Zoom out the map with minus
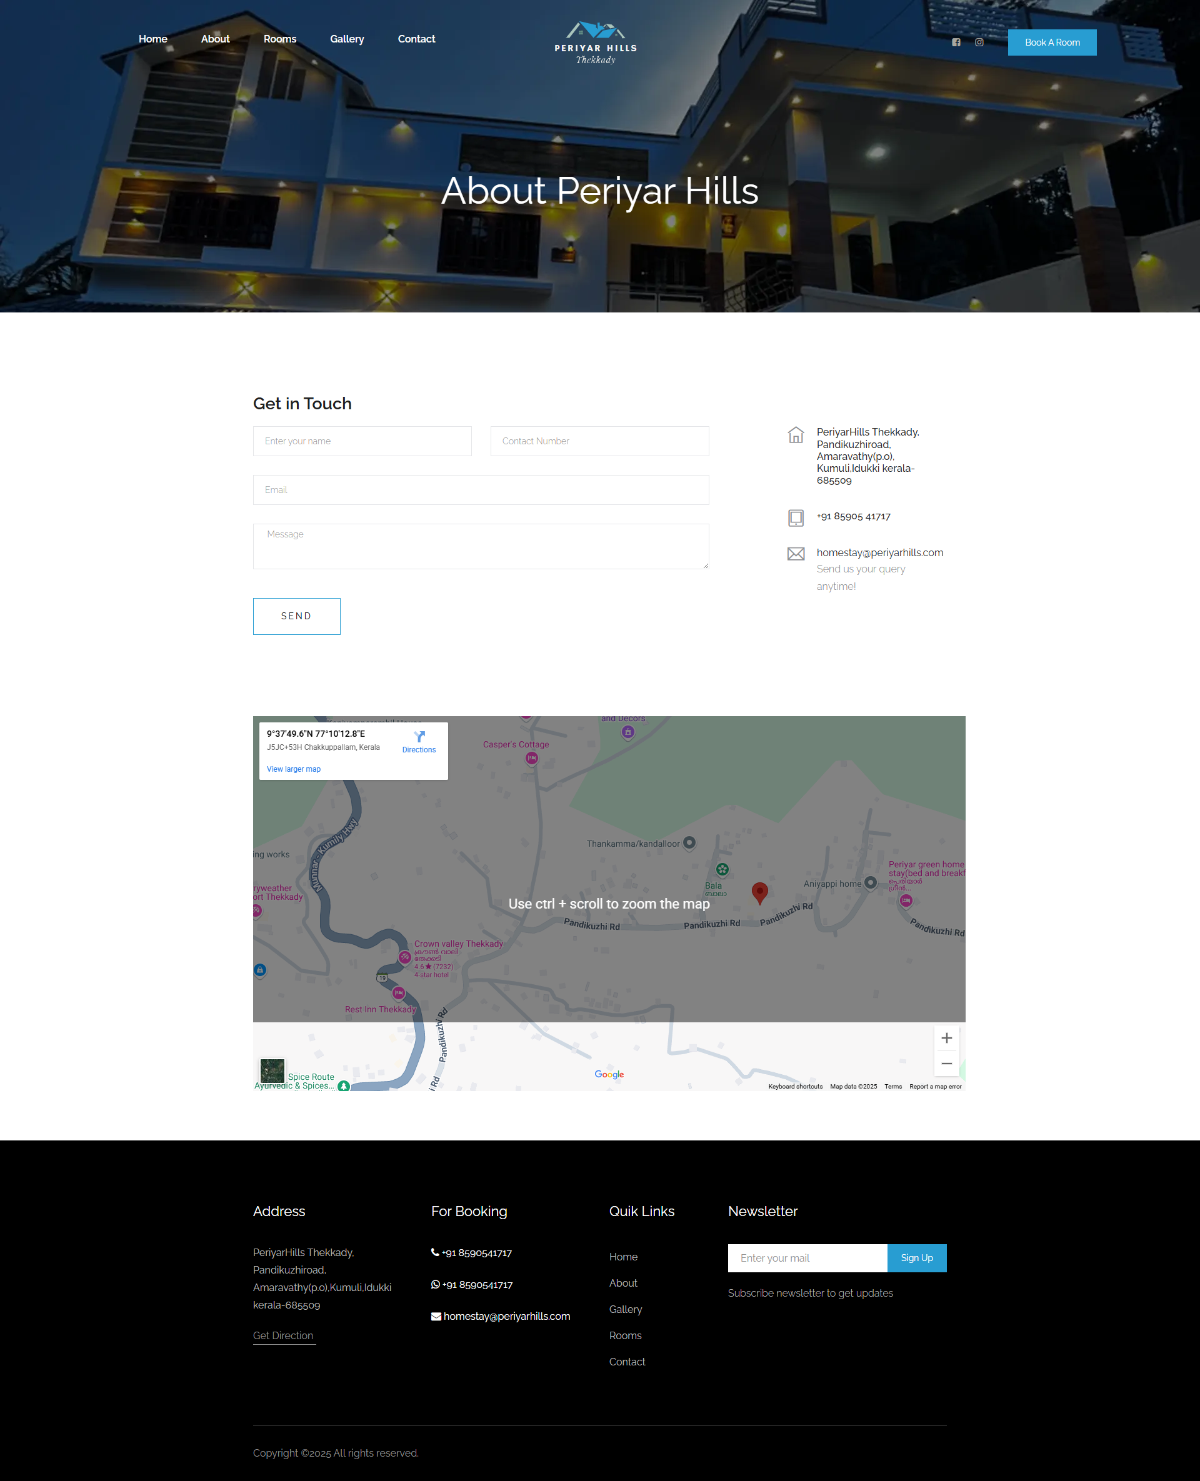This screenshot has width=1200, height=1481. click(x=946, y=1064)
